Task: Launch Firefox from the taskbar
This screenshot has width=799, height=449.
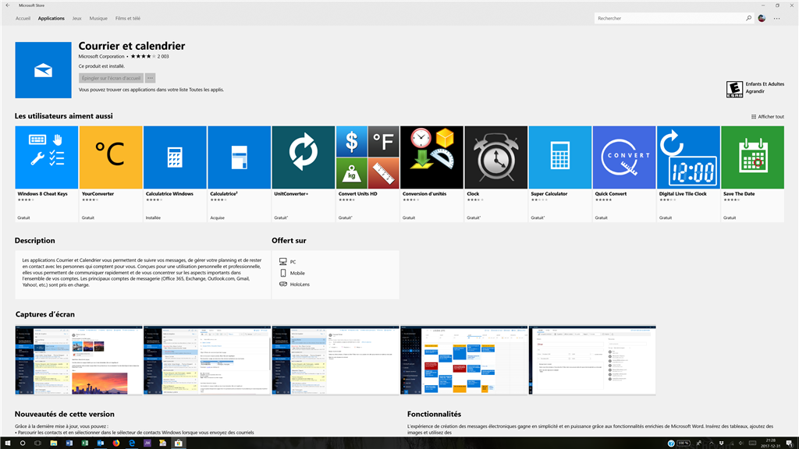Action: pyautogui.click(x=116, y=443)
